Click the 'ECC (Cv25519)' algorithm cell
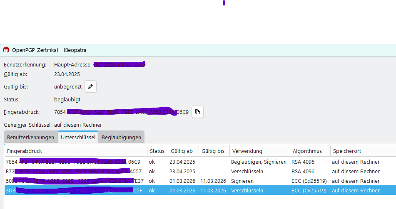396x209 pixels. [309, 191]
